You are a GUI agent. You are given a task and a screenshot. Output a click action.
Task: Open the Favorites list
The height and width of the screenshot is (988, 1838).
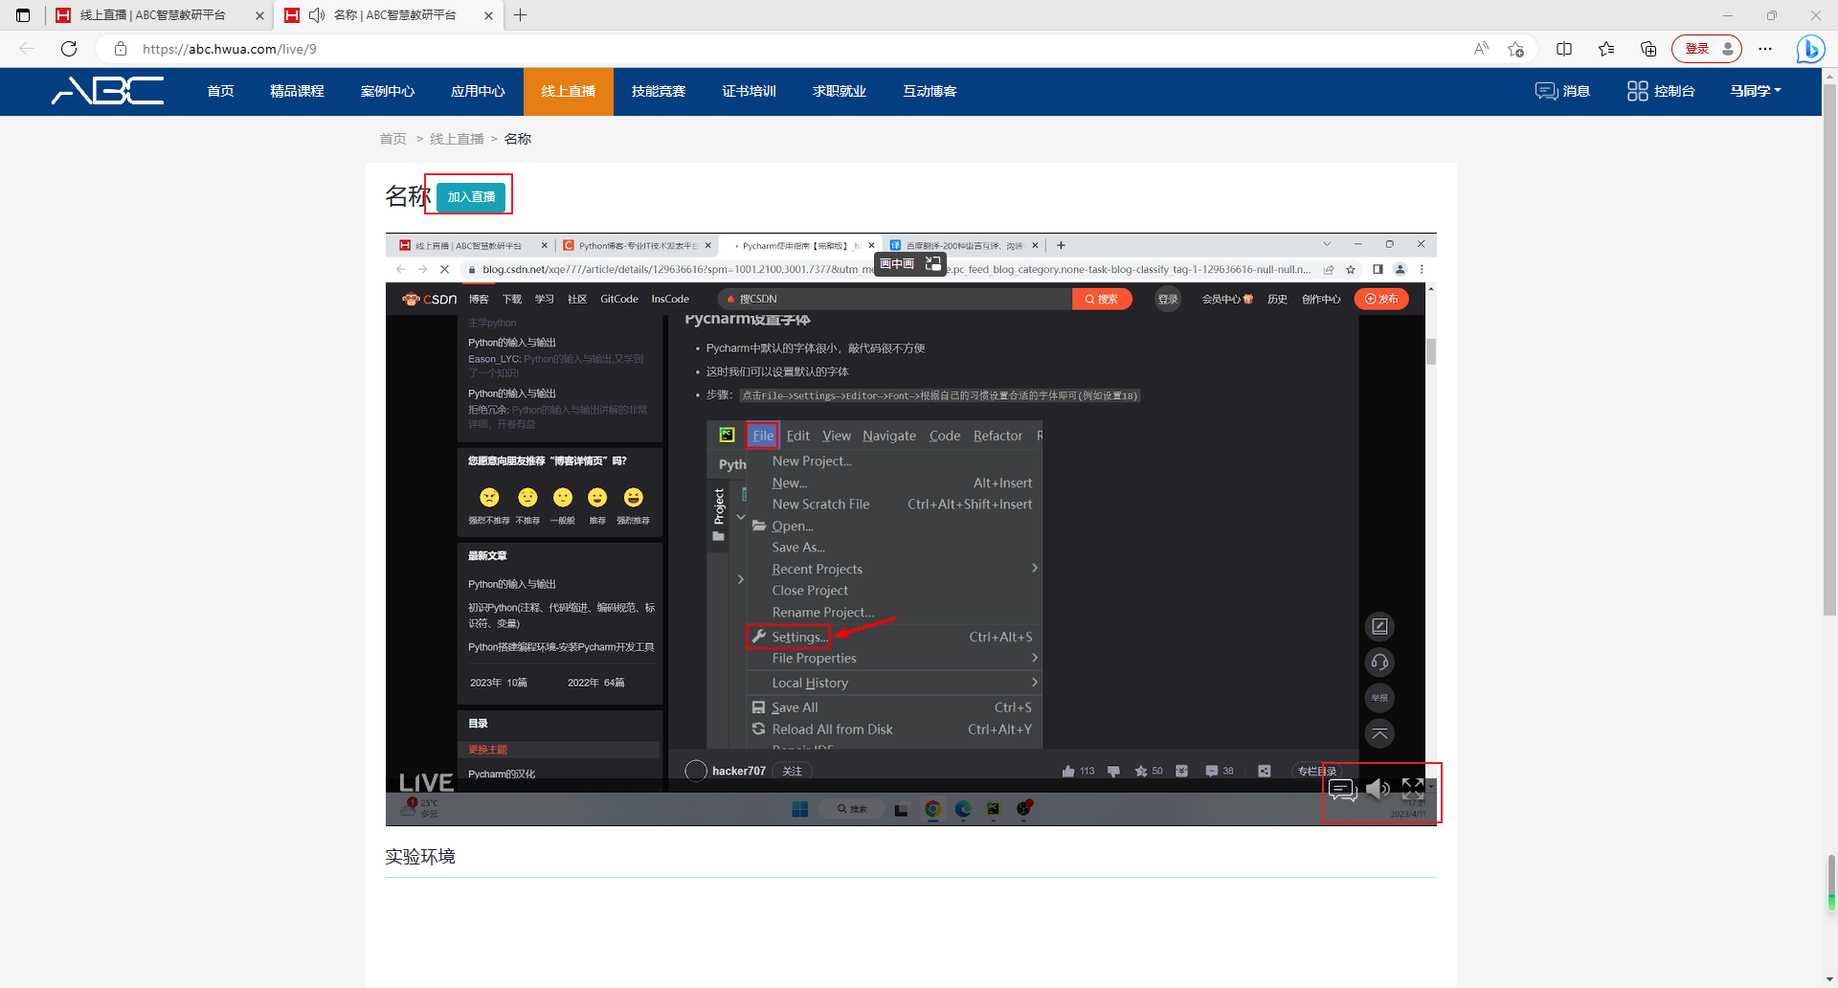click(1606, 49)
